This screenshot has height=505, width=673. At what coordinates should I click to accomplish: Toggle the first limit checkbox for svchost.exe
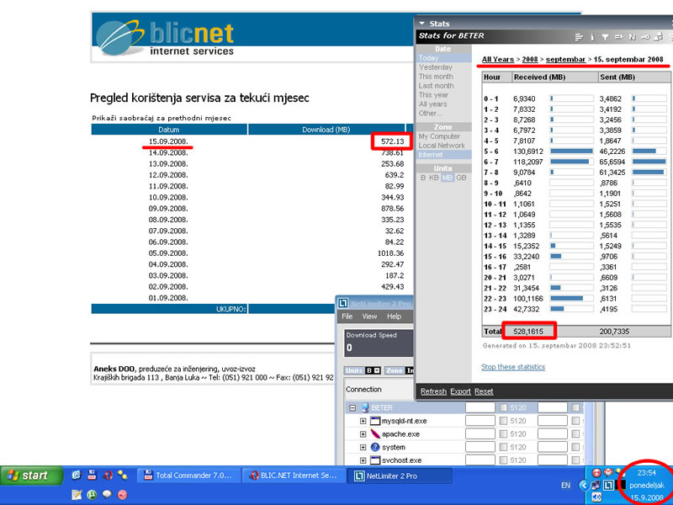503,460
